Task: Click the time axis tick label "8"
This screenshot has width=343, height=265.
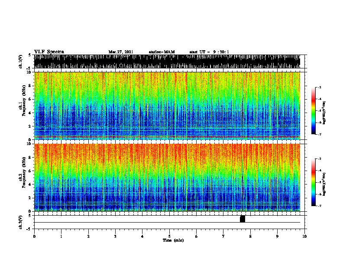Action: [x=250, y=236]
